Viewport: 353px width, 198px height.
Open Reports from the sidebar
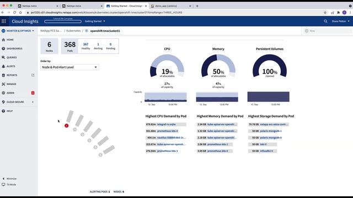coord(12,75)
